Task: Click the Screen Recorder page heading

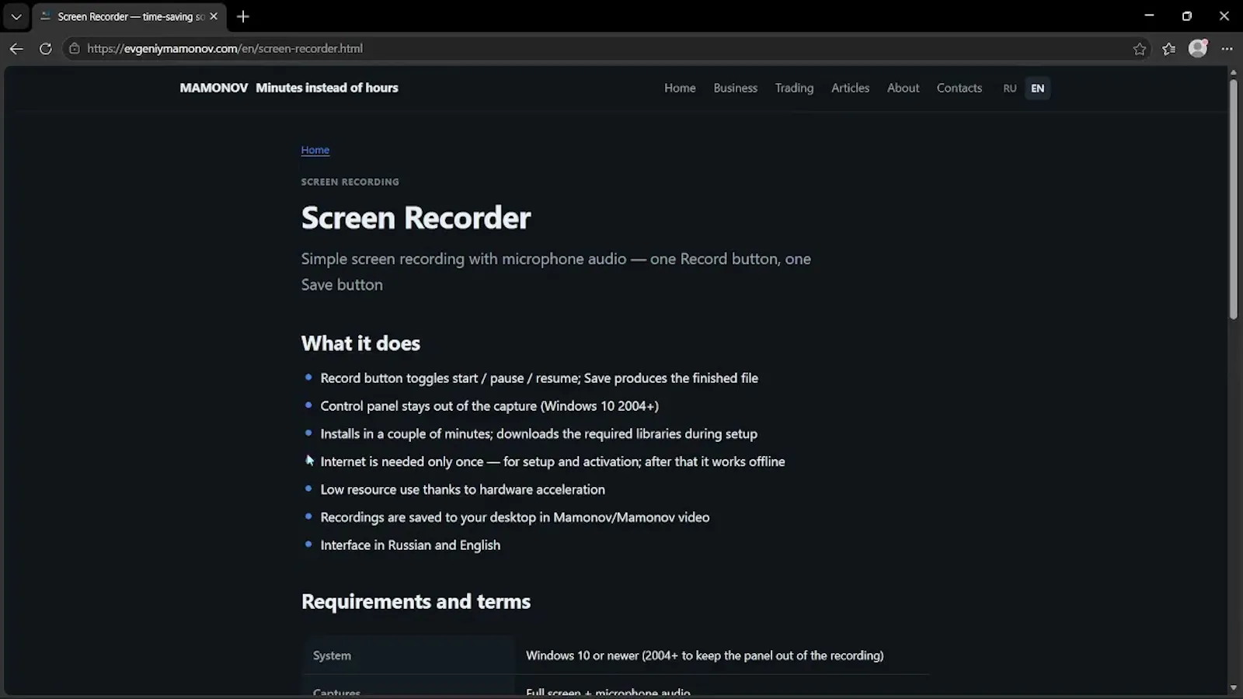Action: point(416,217)
